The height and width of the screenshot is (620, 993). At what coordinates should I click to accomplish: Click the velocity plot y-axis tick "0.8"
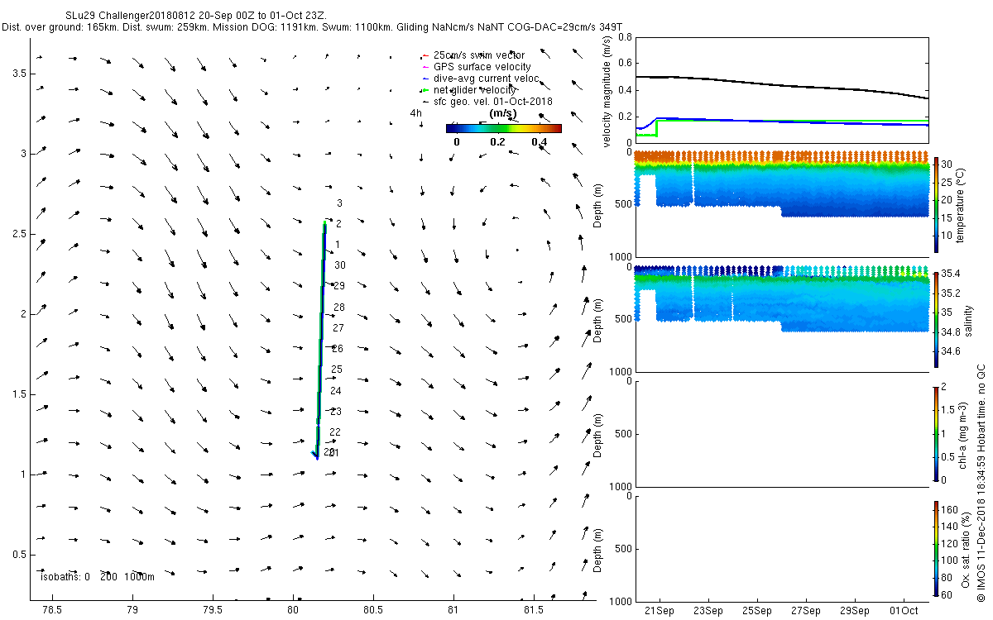pos(624,38)
